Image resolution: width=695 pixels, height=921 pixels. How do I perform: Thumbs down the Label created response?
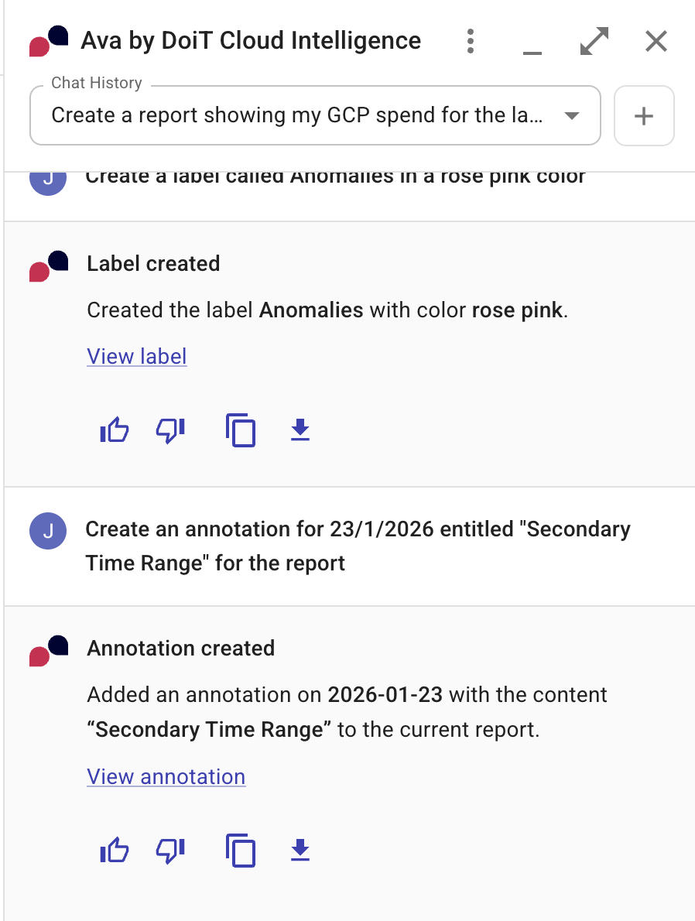[x=170, y=430]
